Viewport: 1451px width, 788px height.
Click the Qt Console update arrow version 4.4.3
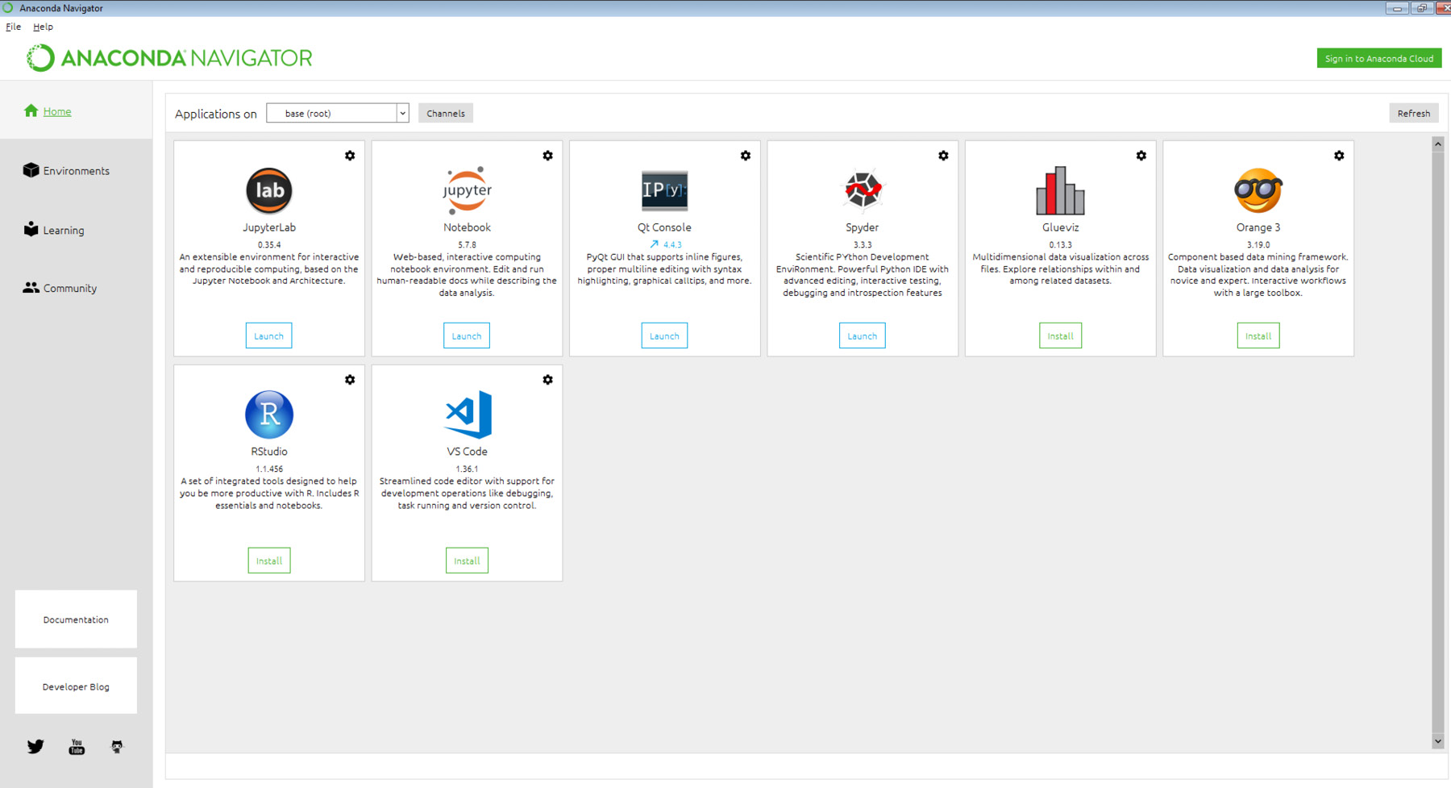[665, 244]
